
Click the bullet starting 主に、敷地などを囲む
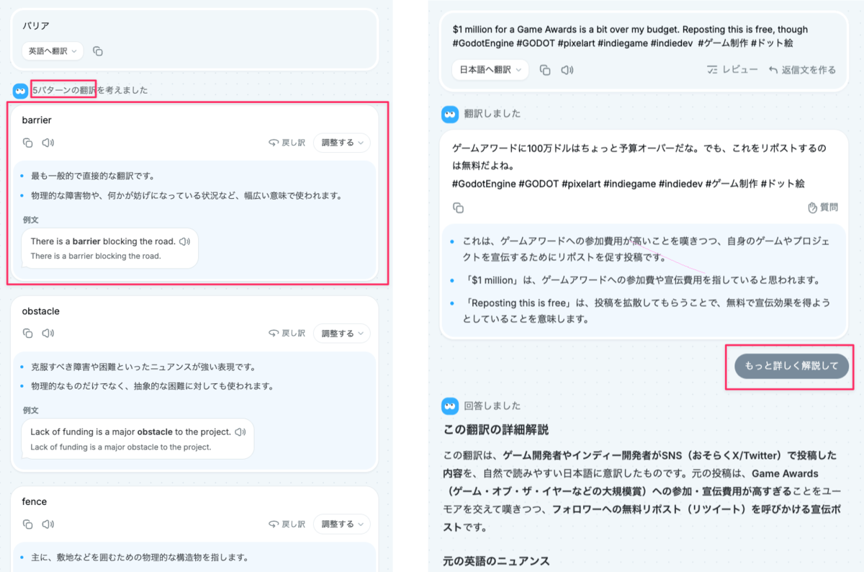point(140,557)
